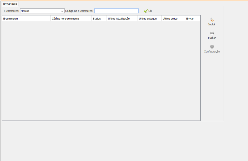Expand the E-commerce dropdown arrow
Viewport: 248px width, 161px height.
point(62,11)
